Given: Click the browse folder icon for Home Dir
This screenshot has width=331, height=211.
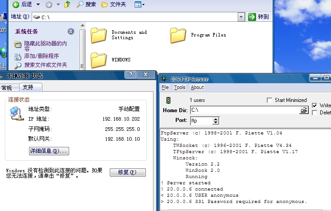Looking at the screenshot, I should (x=304, y=110).
